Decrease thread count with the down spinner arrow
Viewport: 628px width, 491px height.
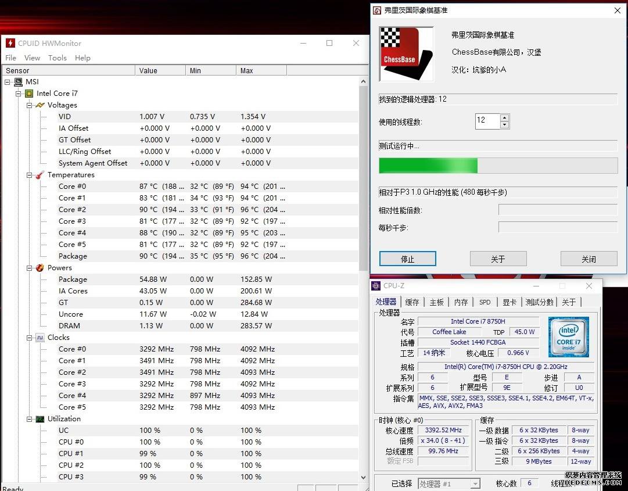(505, 125)
